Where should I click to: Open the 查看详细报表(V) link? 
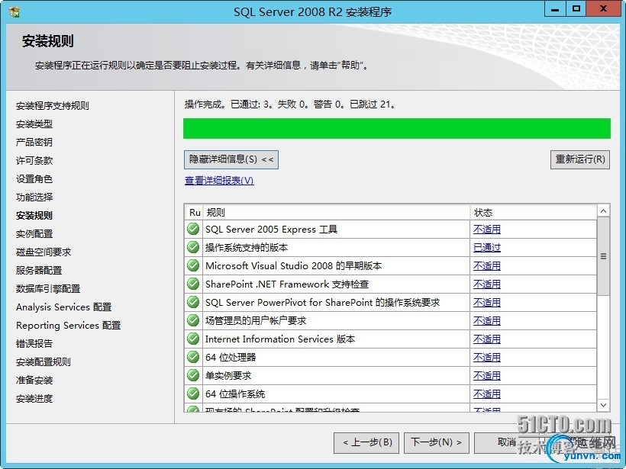click(219, 181)
